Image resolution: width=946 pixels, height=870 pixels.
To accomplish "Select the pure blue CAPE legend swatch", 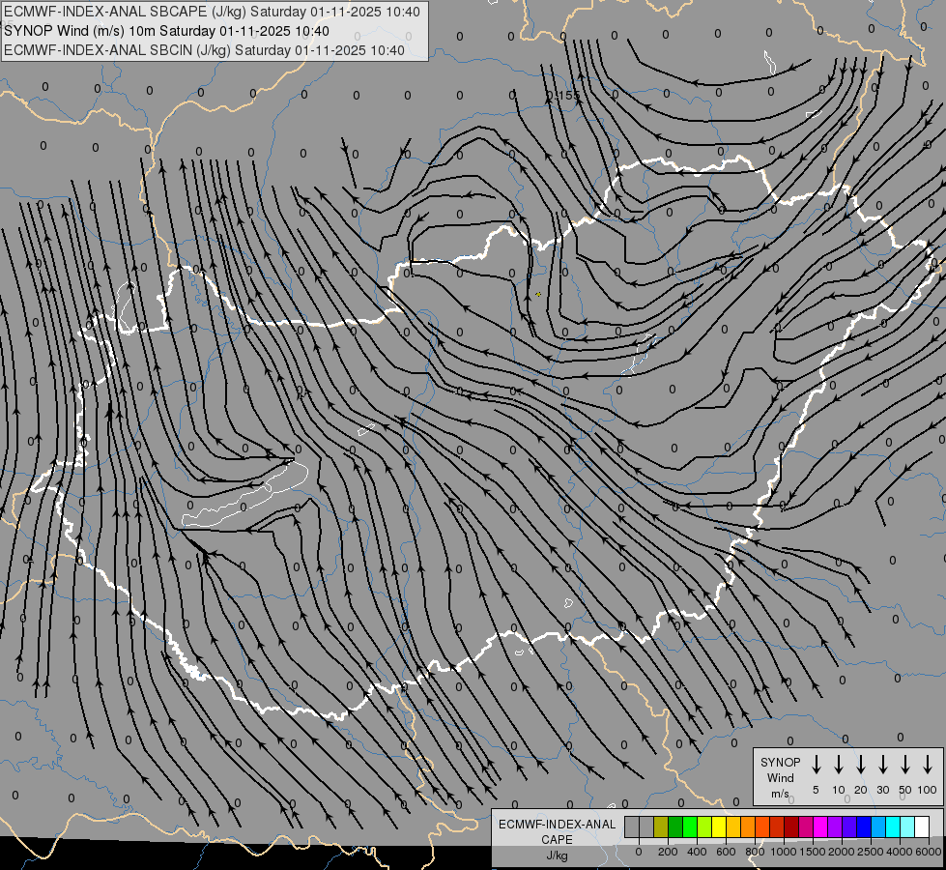I will (x=864, y=827).
